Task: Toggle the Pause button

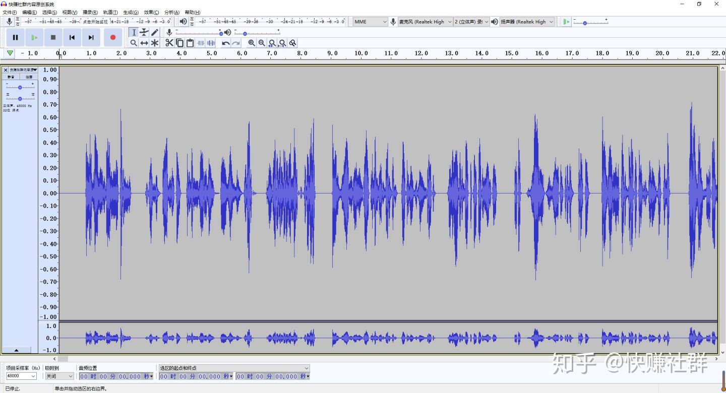Action: (x=15, y=37)
